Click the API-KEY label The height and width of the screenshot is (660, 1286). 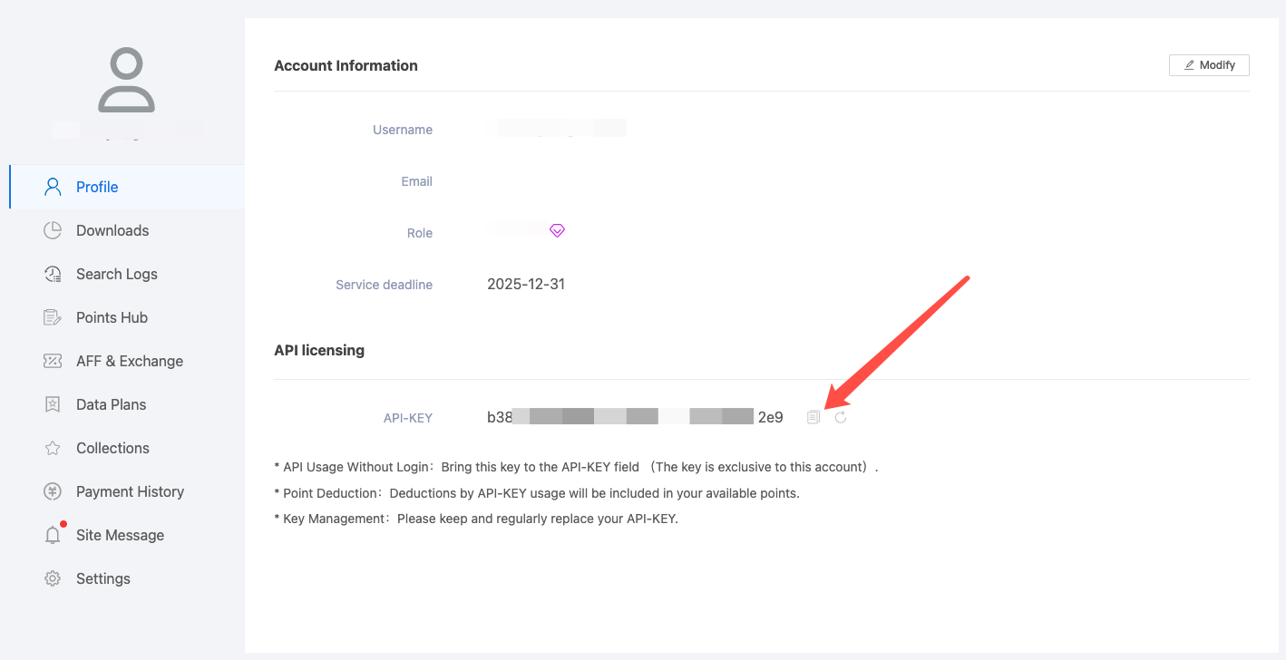[x=408, y=418]
